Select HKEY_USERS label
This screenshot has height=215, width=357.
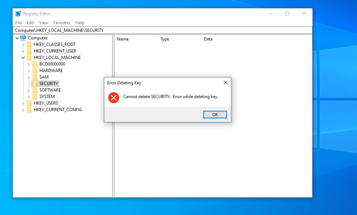46,103
